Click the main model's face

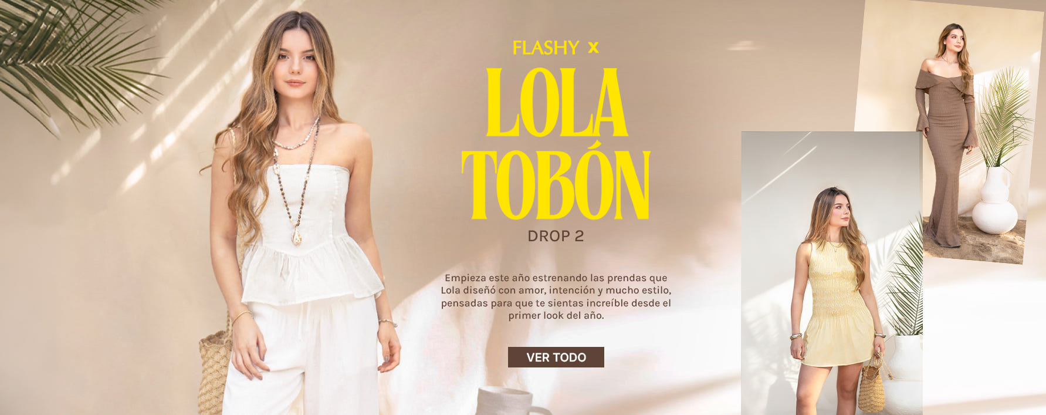tap(297, 60)
